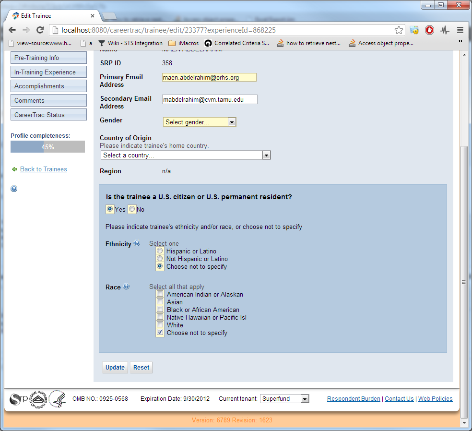Open the Respondent Burden link
This screenshot has height=431, width=472.
click(354, 399)
